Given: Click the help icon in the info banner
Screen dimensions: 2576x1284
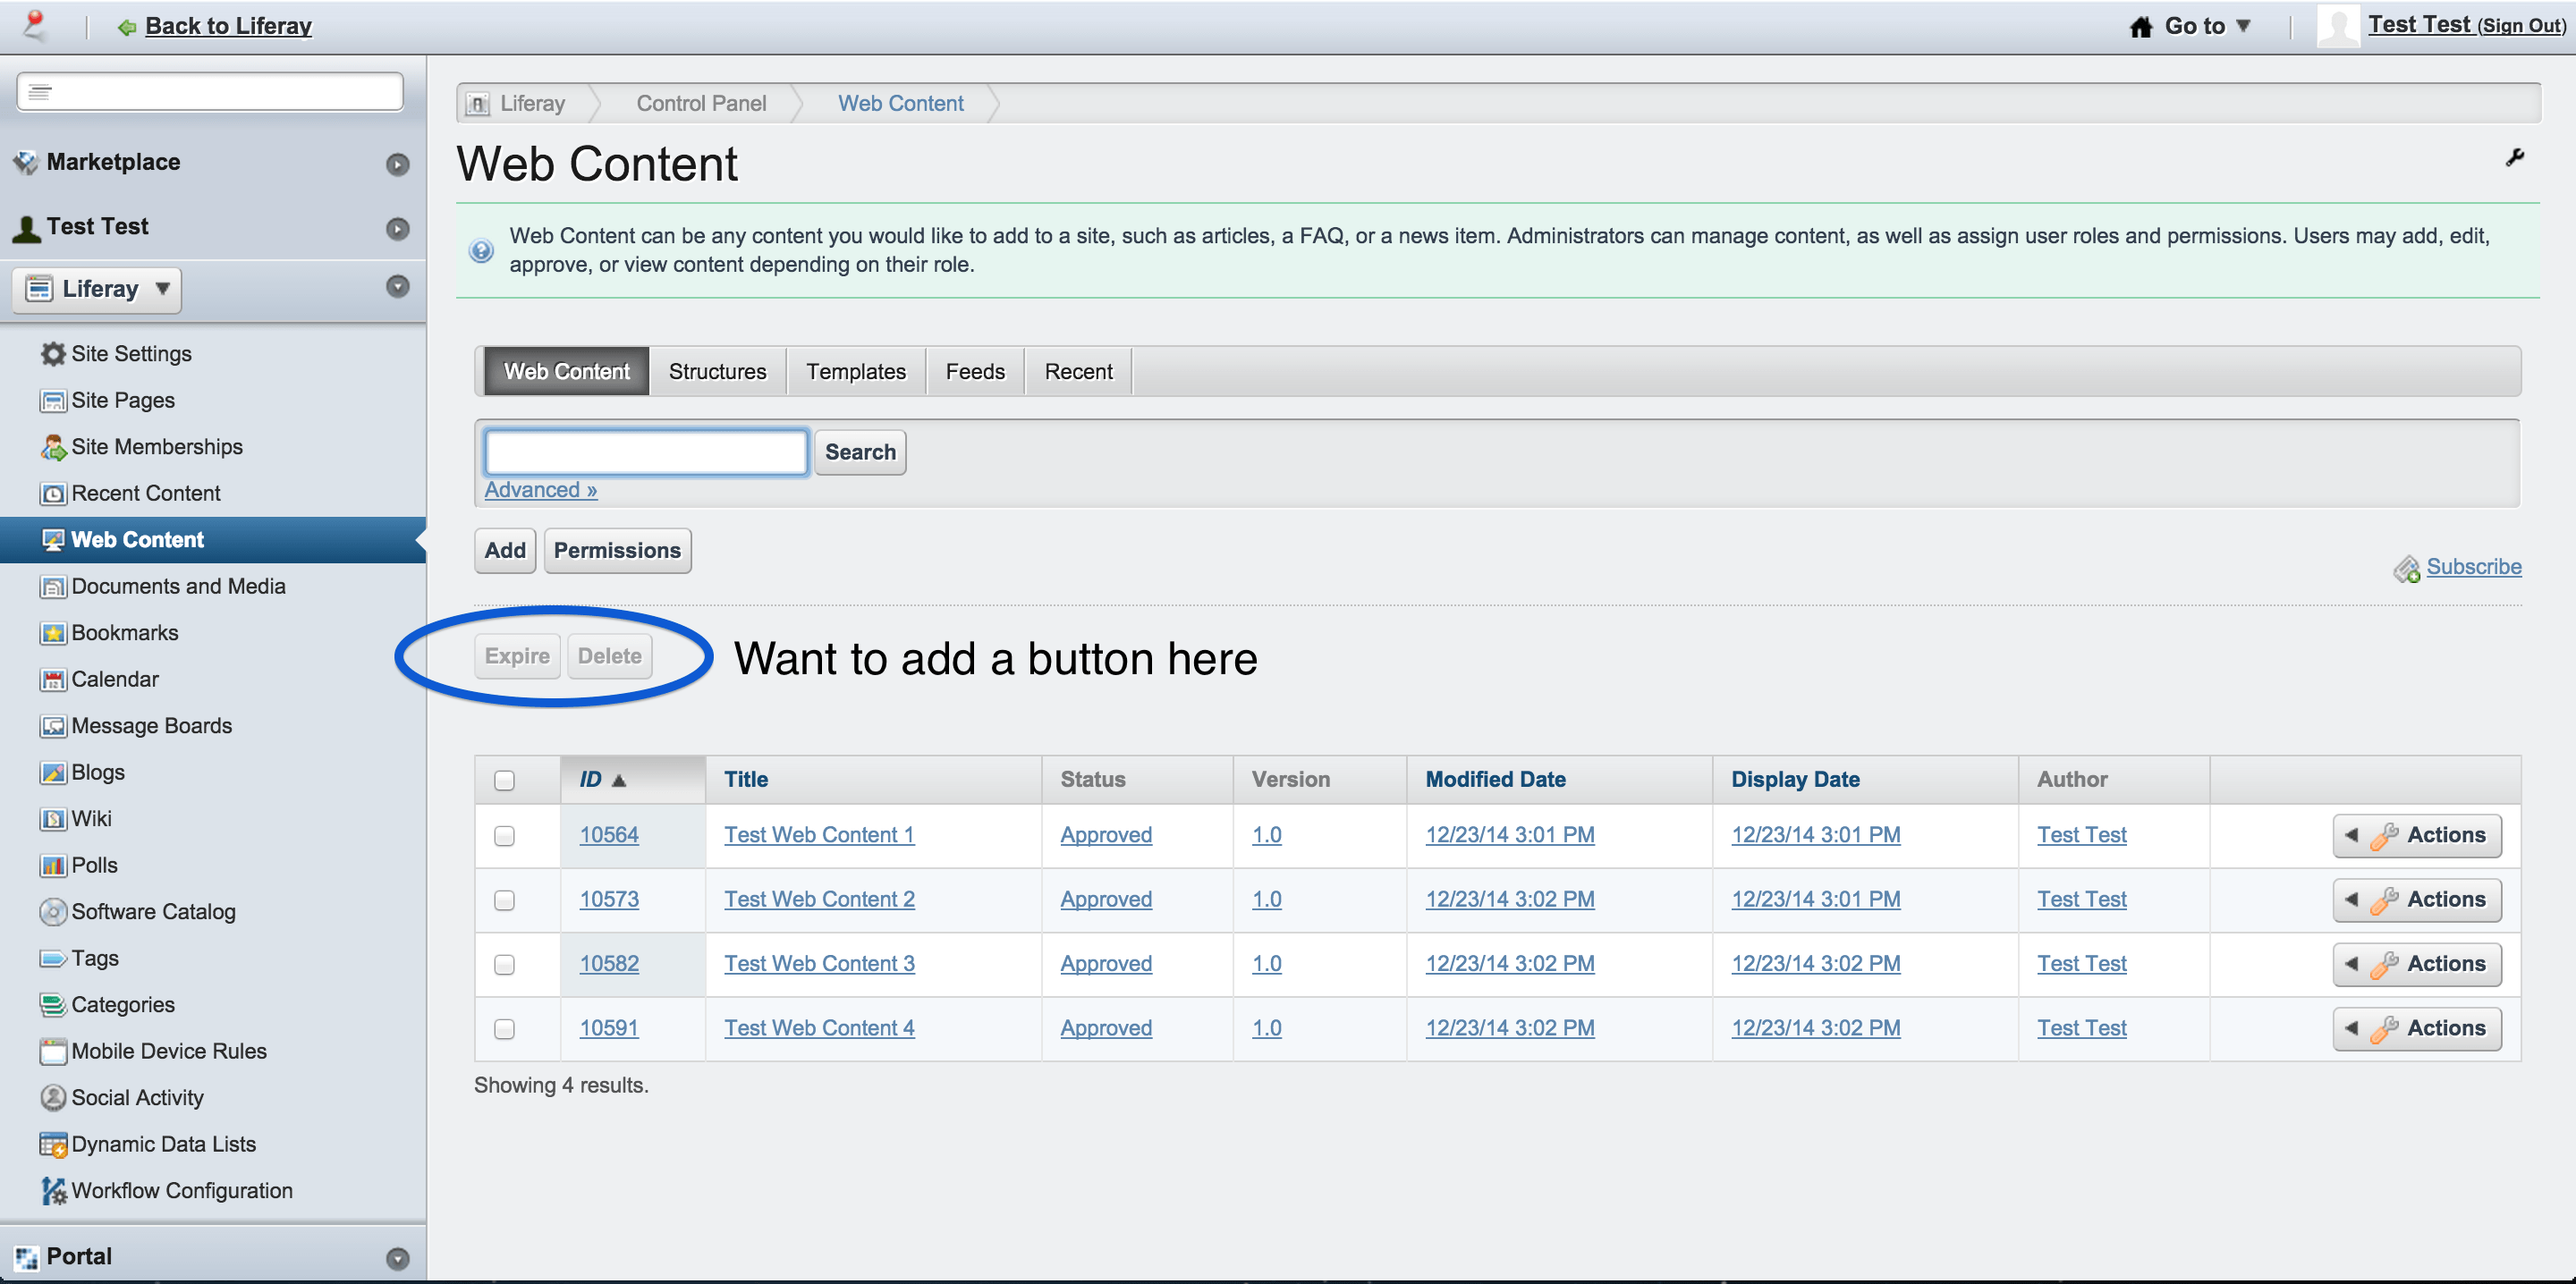Looking at the screenshot, I should tap(481, 250).
